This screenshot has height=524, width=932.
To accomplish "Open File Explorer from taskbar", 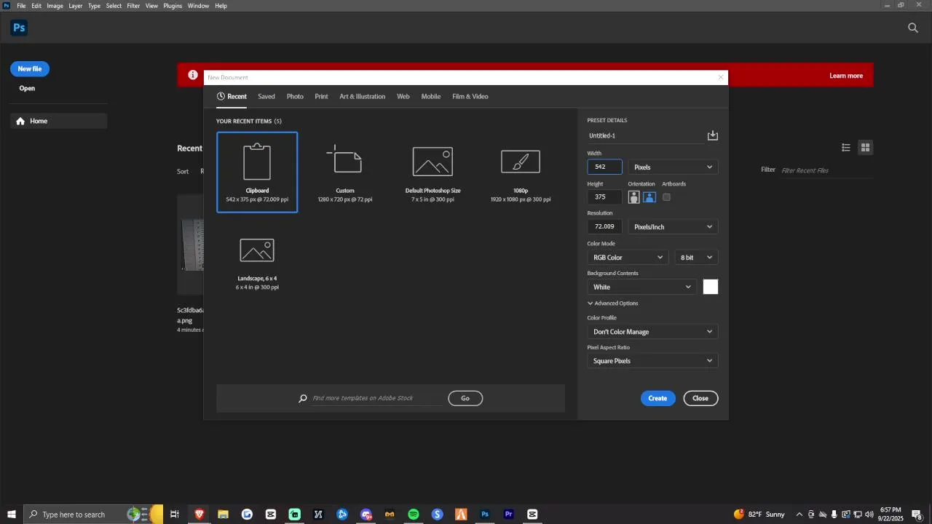I will coord(223,515).
